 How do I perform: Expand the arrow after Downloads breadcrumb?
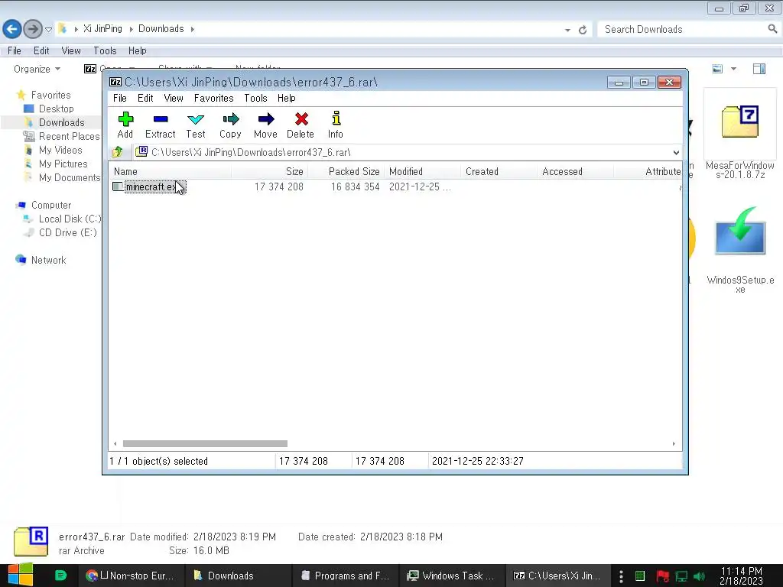coord(192,29)
